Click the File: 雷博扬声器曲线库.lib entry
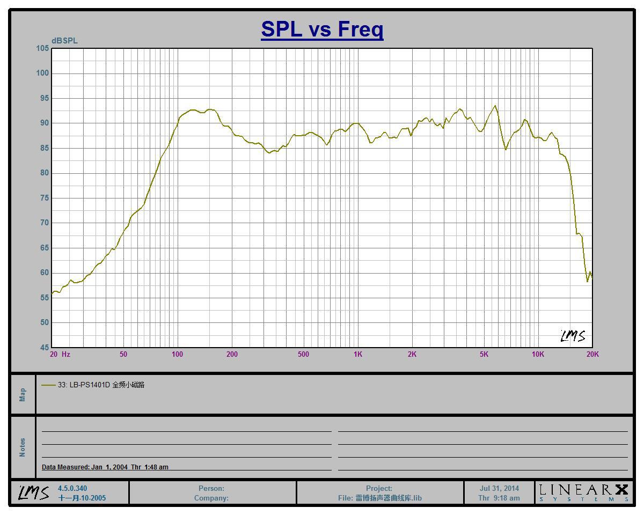The image size is (644, 515). point(380,498)
